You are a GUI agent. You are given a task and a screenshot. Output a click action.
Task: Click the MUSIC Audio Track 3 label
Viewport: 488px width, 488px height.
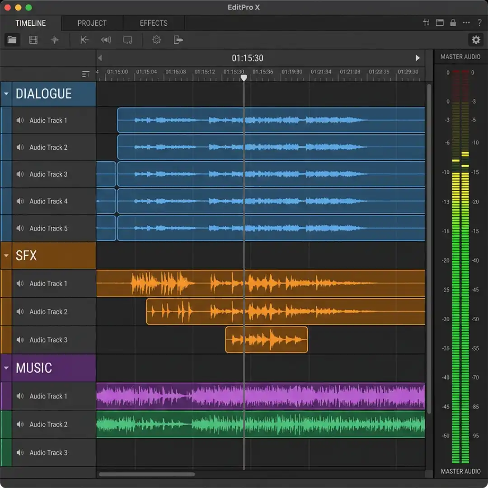pos(48,453)
